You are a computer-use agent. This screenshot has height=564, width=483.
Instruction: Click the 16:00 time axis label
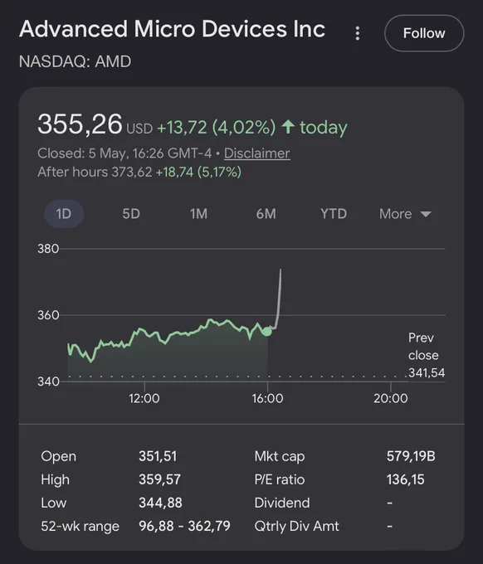pos(267,399)
